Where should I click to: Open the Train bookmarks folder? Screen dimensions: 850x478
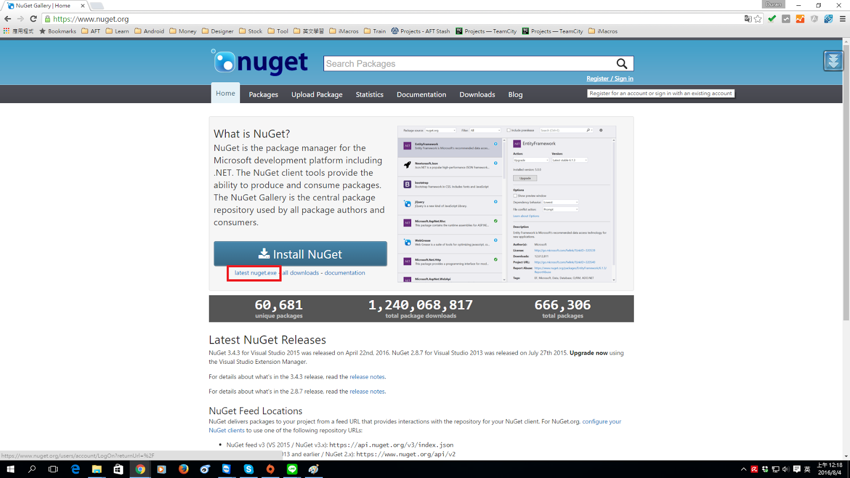coord(375,31)
